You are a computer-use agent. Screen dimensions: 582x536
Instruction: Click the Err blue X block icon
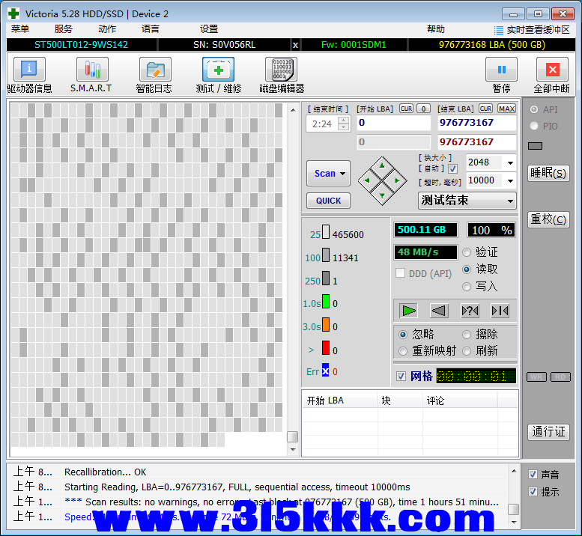tap(325, 371)
